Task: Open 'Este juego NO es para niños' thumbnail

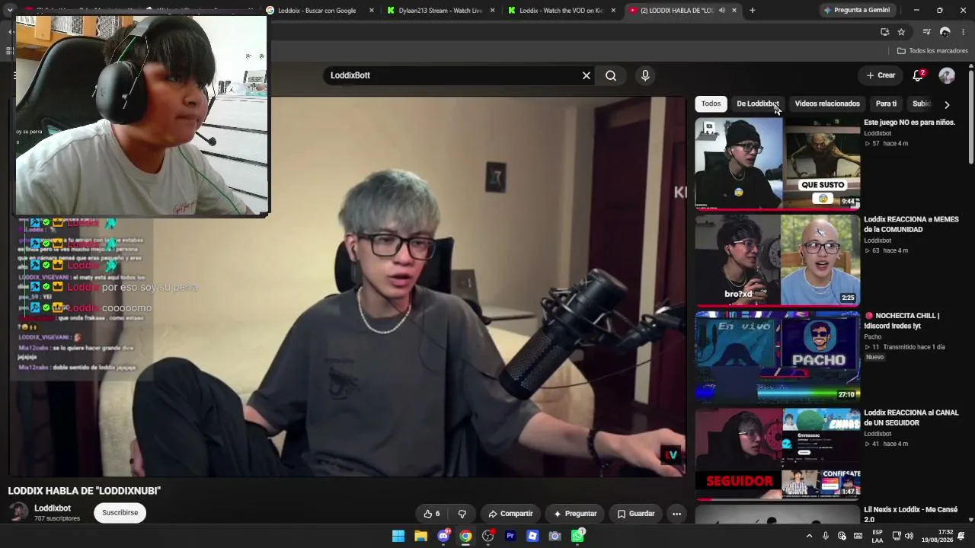Action: 778,164
